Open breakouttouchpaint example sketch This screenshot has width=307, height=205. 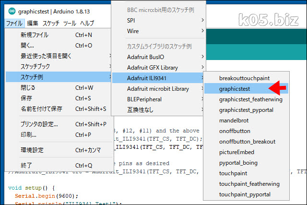pyautogui.click(x=246, y=78)
